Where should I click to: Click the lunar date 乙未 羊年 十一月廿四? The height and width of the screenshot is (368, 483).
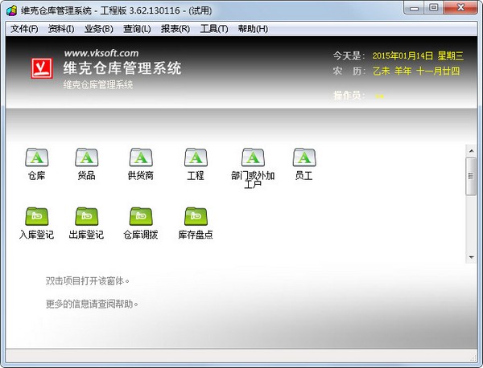coord(416,71)
